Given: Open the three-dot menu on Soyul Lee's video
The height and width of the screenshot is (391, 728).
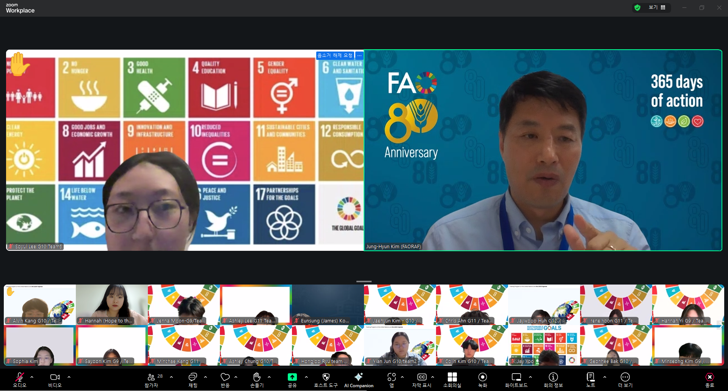Looking at the screenshot, I should [359, 56].
